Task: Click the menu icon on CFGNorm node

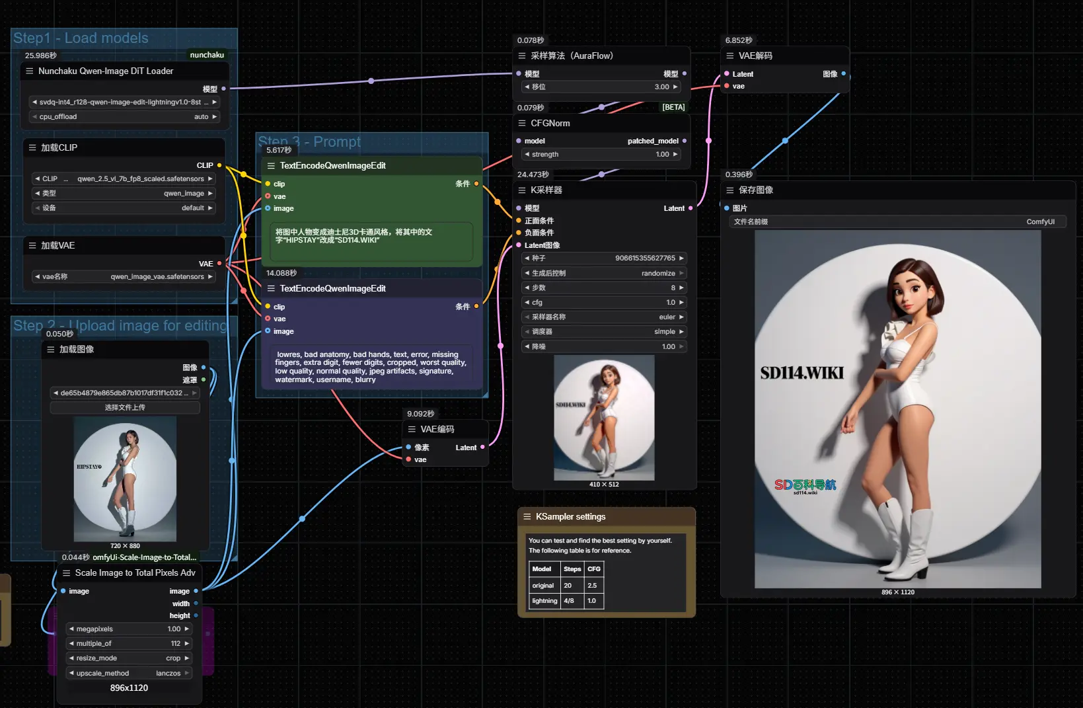Action: [522, 123]
